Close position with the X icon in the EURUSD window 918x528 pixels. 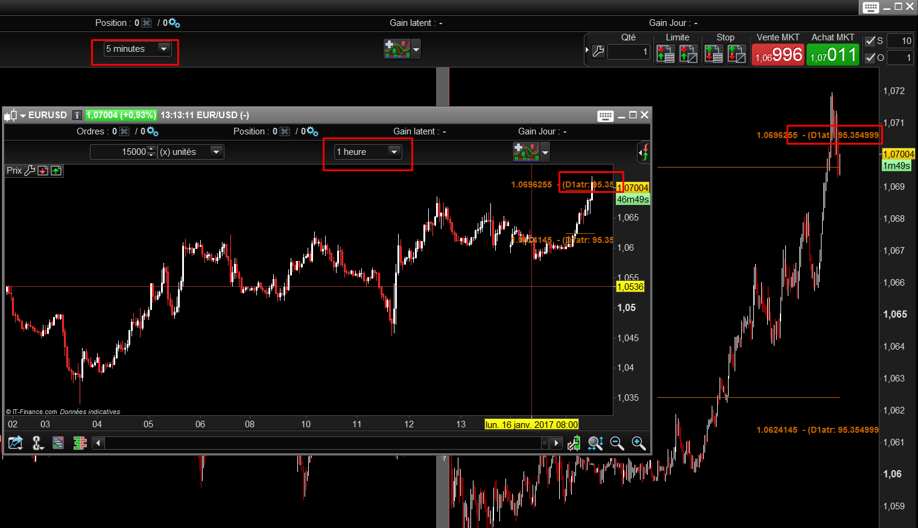point(285,131)
